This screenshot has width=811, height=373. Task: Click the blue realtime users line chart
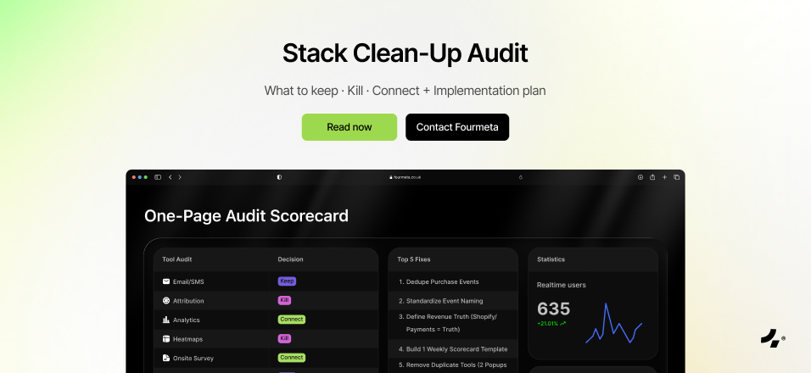tap(614, 323)
